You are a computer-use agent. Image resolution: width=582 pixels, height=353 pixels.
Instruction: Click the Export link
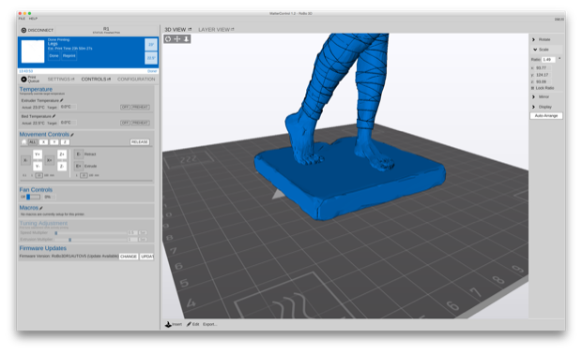pyautogui.click(x=209, y=324)
